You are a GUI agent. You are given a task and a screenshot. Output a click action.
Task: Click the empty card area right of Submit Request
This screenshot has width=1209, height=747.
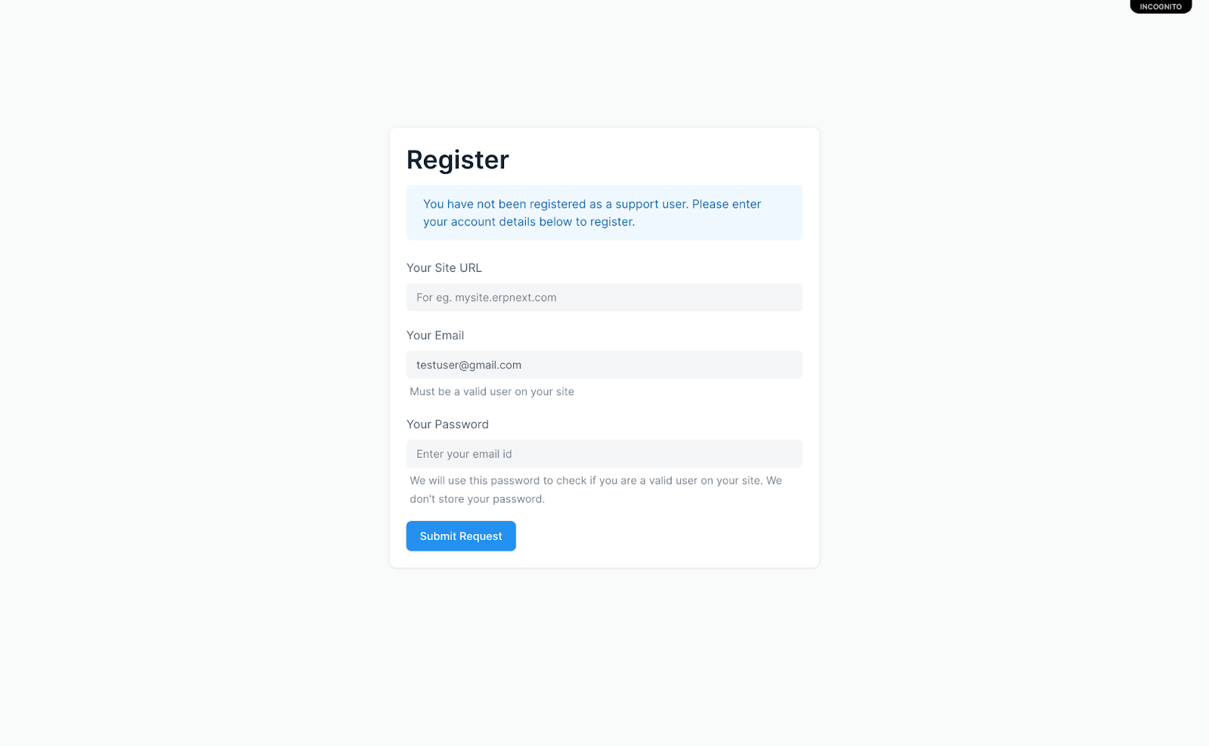pyautogui.click(x=665, y=536)
